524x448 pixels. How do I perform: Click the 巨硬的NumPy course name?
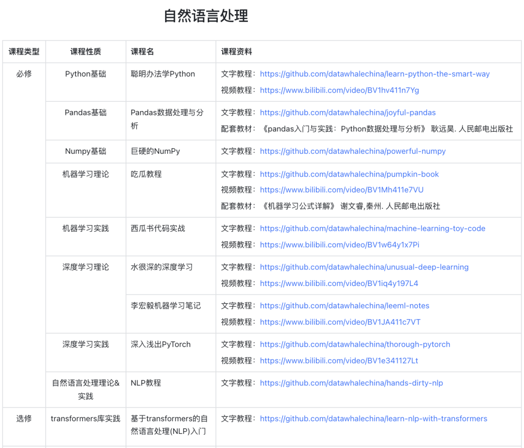pyautogui.click(x=155, y=151)
